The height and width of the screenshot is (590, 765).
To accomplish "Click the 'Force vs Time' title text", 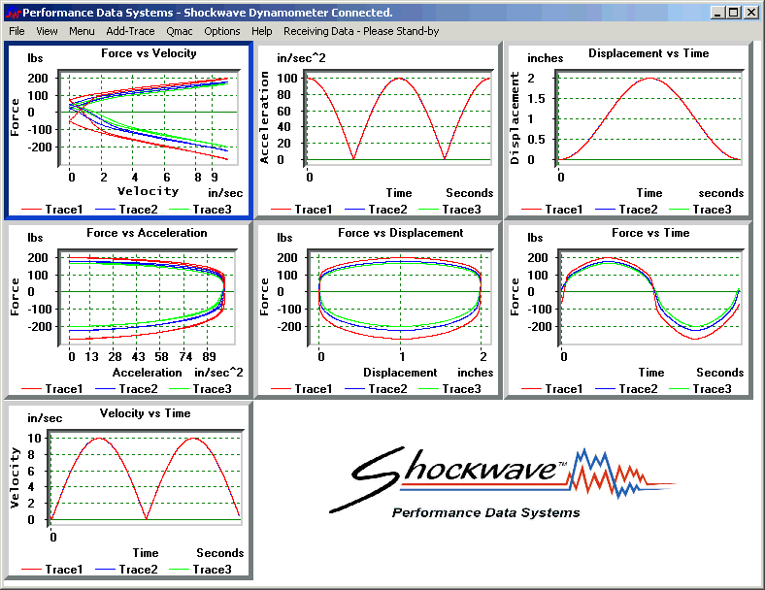I will pyautogui.click(x=650, y=233).
